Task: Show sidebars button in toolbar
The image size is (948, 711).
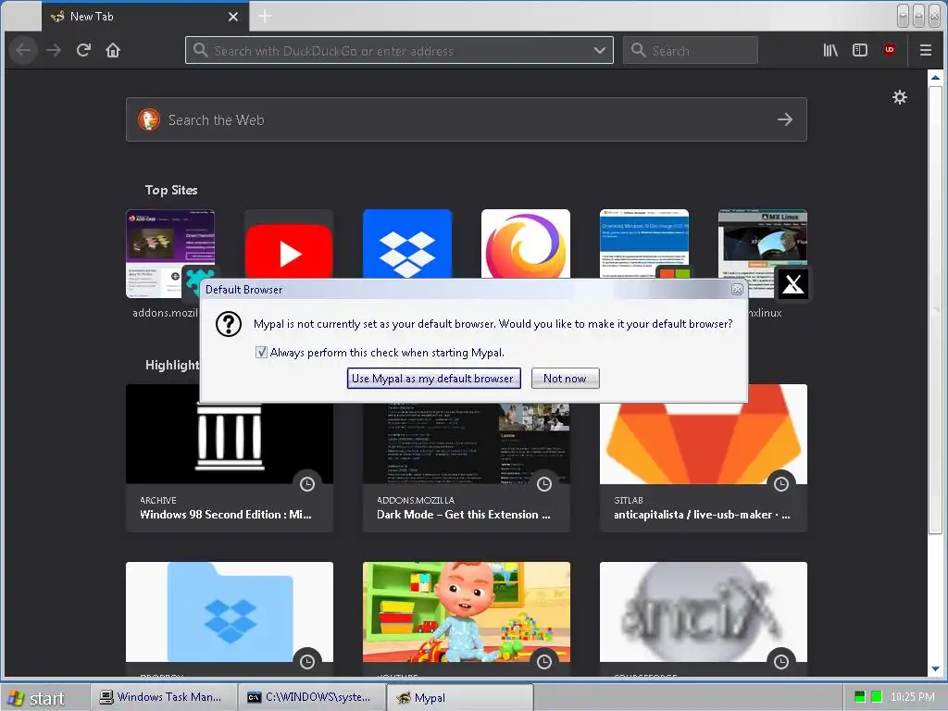Action: (x=860, y=50)
